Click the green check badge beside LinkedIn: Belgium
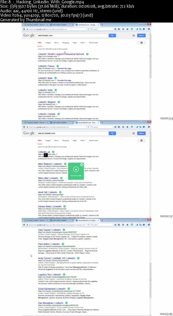 click(59, 102)
